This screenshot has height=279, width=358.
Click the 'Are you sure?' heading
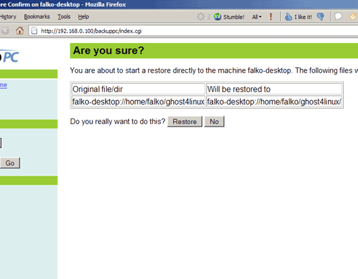[109, 51]
